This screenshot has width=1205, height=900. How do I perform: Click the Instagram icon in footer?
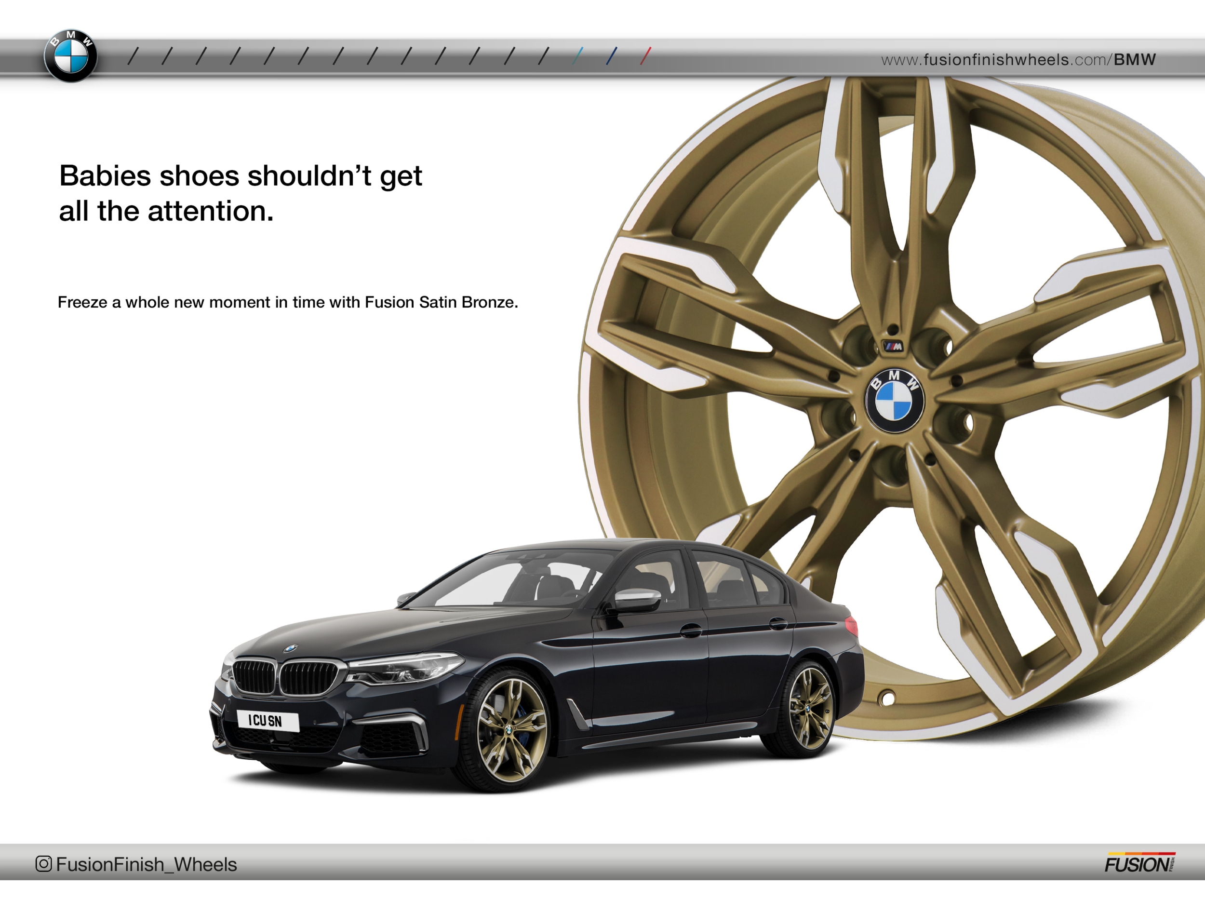[x=43, y=863]
